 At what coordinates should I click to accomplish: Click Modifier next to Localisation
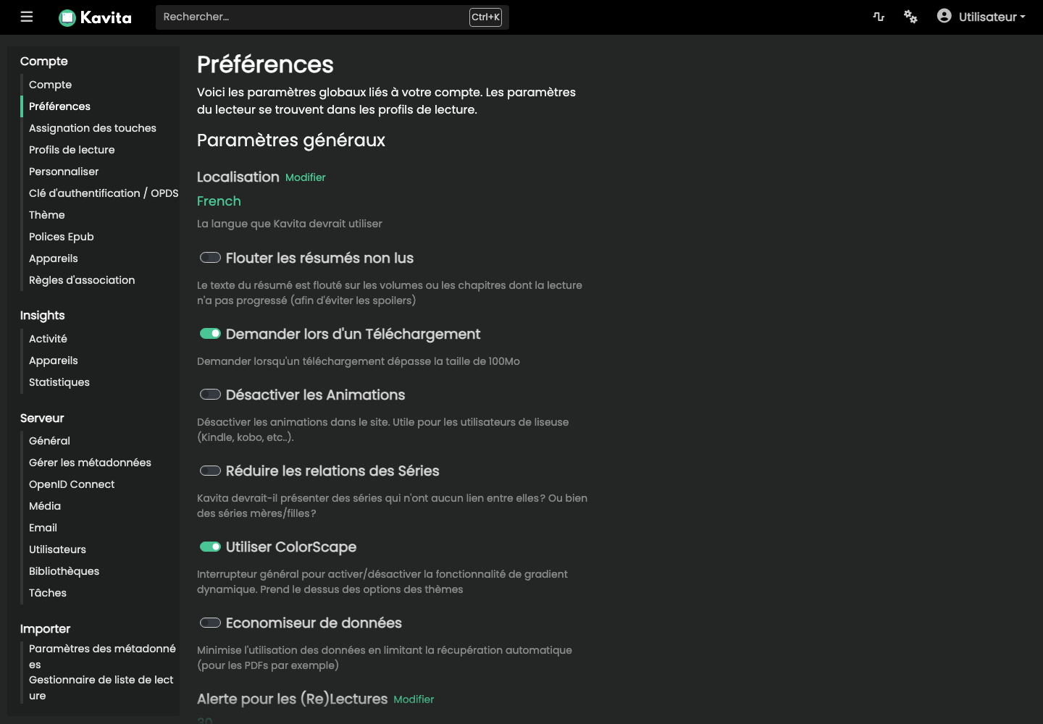tap(306, 177)
